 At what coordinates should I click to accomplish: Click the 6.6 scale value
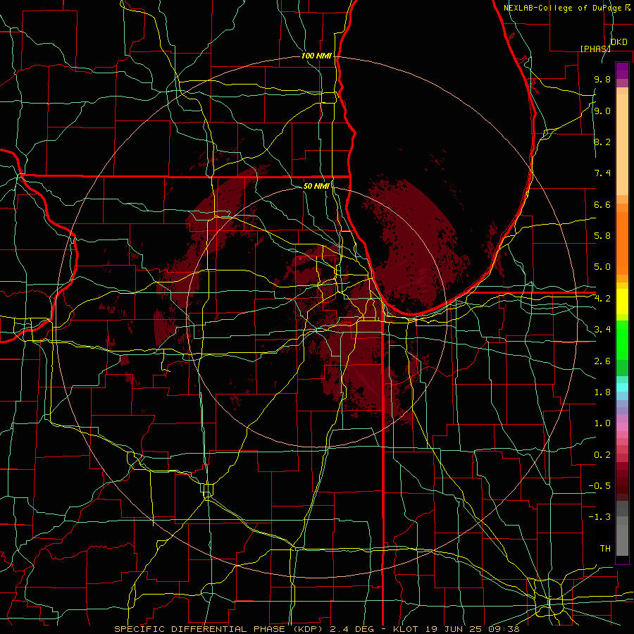pyautogui.click(x=602, y=204)
